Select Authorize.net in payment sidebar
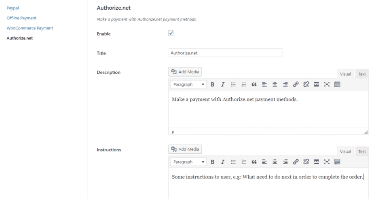372x199 pixels. pos(20,38)
